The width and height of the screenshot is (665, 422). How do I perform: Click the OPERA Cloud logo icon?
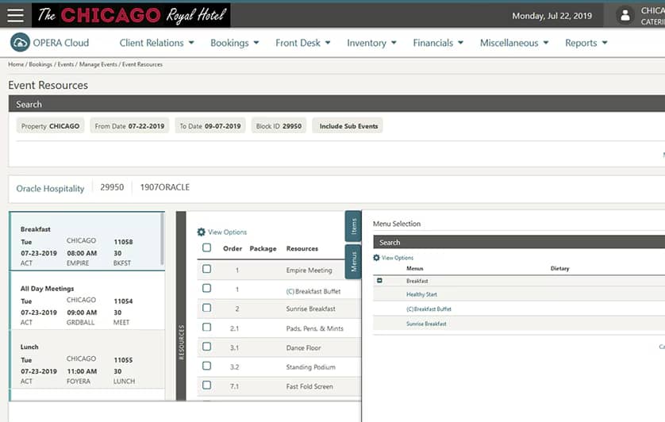[20, 42]
